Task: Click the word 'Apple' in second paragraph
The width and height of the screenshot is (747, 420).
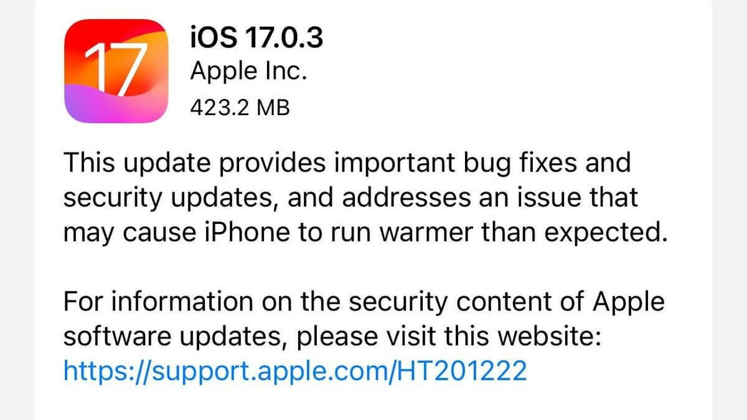Action: 628,303
